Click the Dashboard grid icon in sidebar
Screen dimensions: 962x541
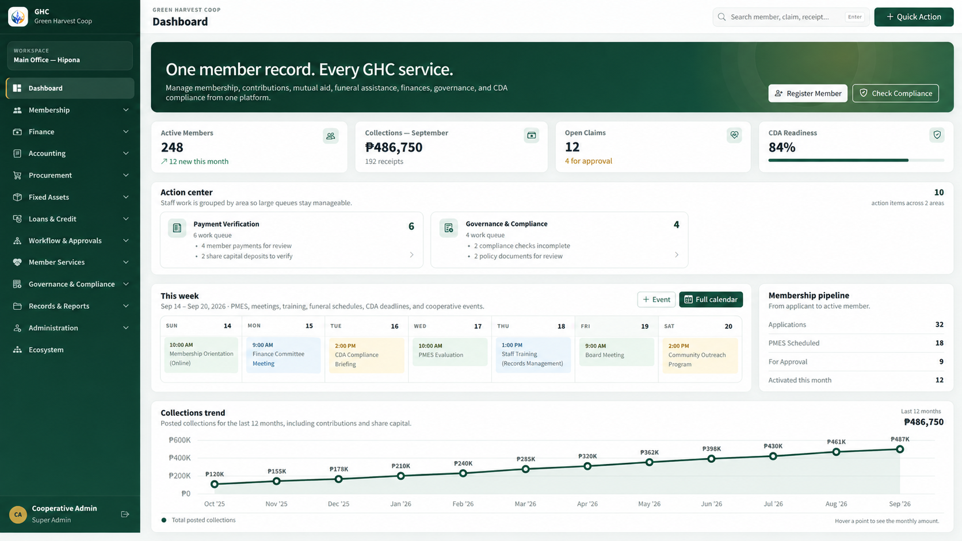(x=17, y=88)
